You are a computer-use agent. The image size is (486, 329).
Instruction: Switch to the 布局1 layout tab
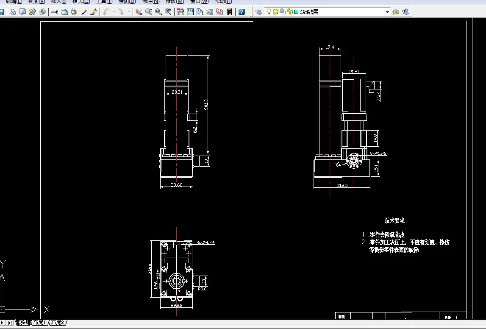point(39,323)
